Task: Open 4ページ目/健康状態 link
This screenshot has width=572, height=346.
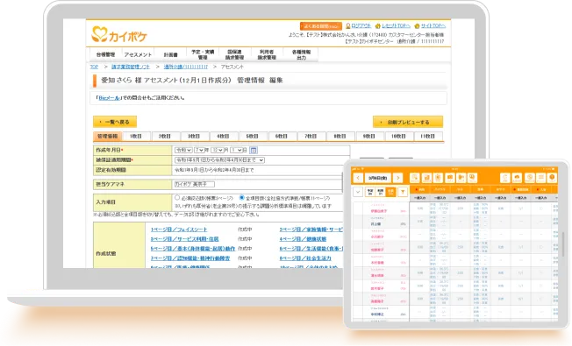Action: coord(304,239)
